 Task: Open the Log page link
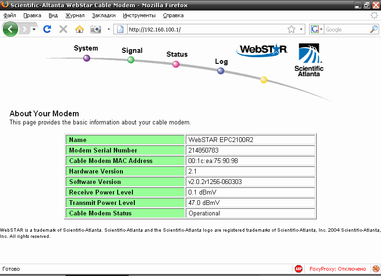point(221,61)
